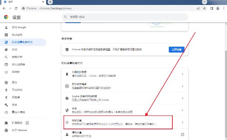
Task: Open 关于 Chrome in sidebar
Action: tap(23, 130)
